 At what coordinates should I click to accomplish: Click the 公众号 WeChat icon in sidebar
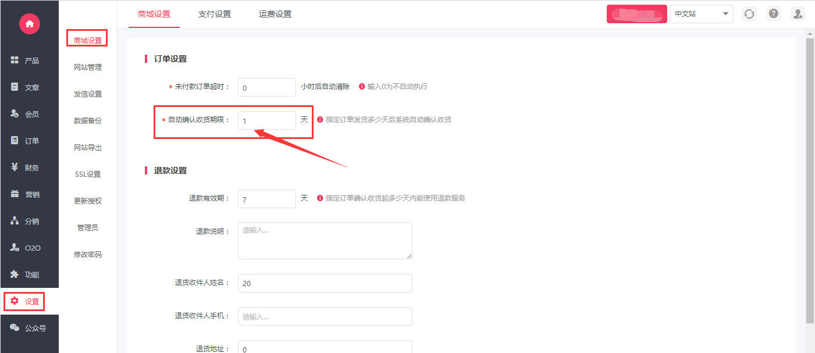tap(15, 328)
